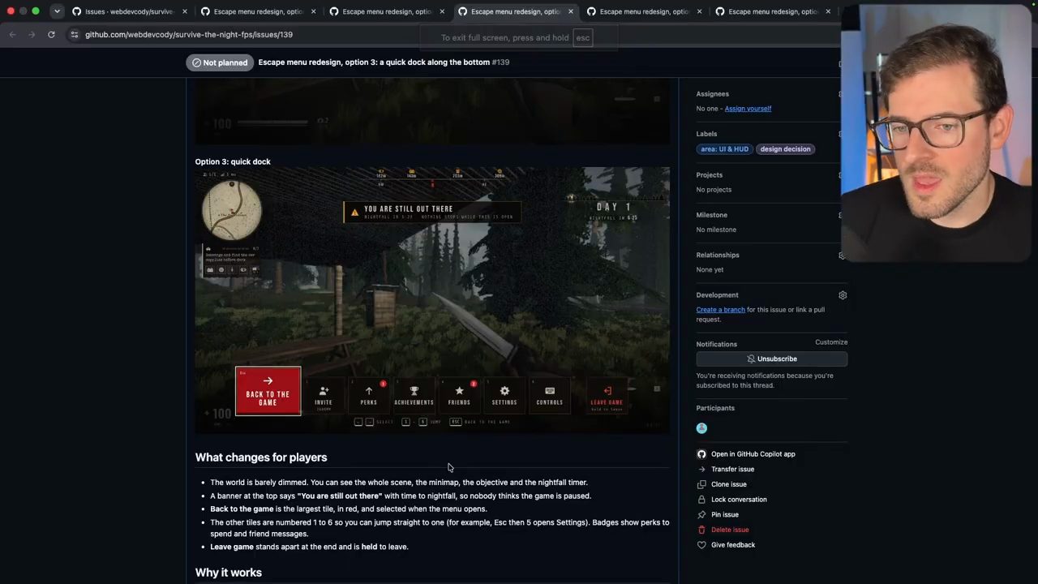The image size is (1038, 584).
Task: Click the Assignees sidebar heading
Action: 712,94
